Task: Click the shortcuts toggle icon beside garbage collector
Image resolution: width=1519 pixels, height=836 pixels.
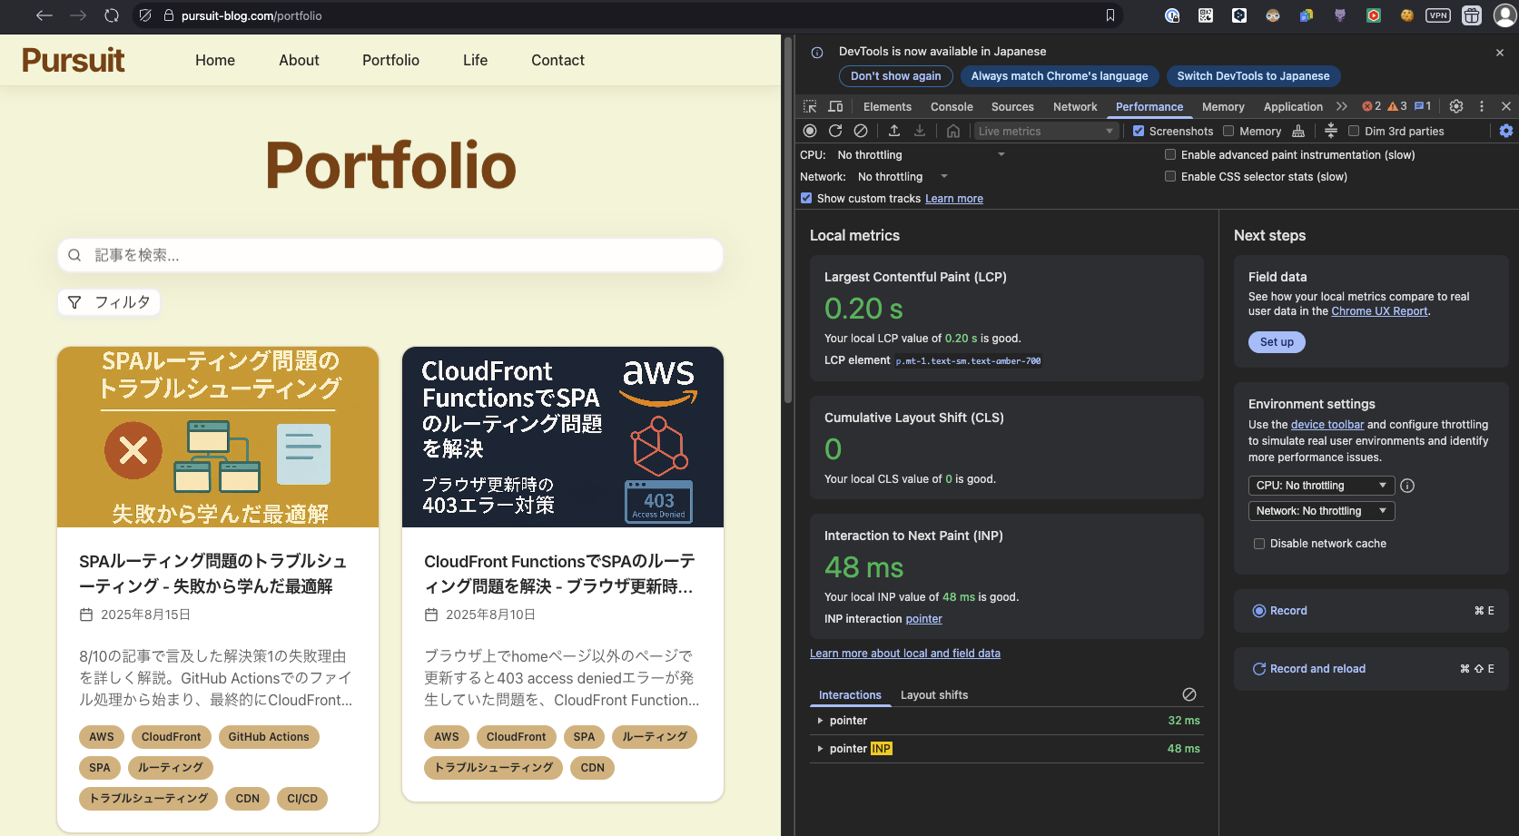Action: point(1331,131)
